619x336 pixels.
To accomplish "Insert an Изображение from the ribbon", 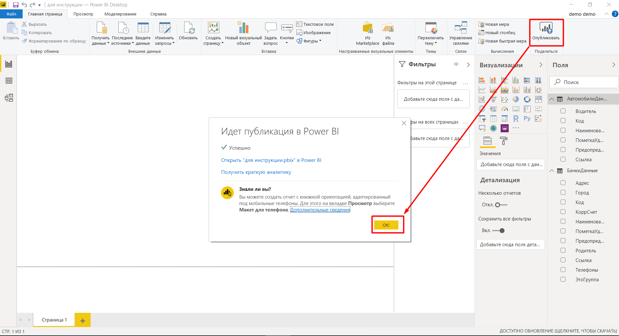I will [314, 33].
